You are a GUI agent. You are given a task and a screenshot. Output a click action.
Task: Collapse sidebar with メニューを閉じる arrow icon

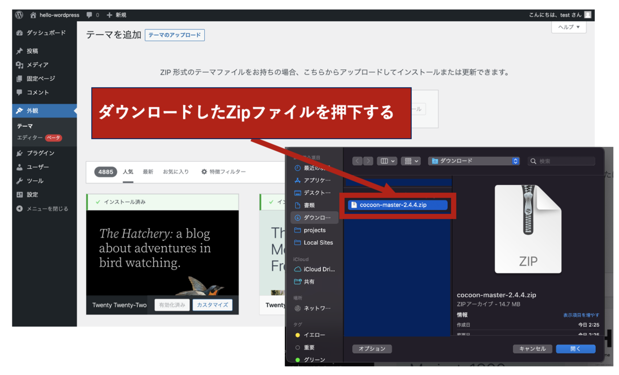[20, 209]
